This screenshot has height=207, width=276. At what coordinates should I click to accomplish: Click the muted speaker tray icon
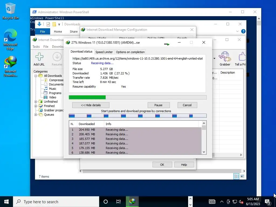(x=241, y=202)
